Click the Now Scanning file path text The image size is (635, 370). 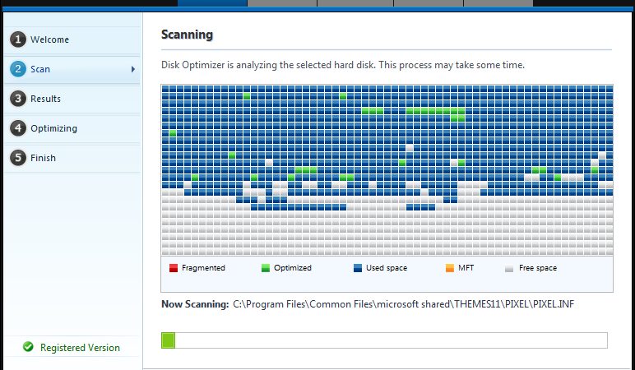[403, 304]
